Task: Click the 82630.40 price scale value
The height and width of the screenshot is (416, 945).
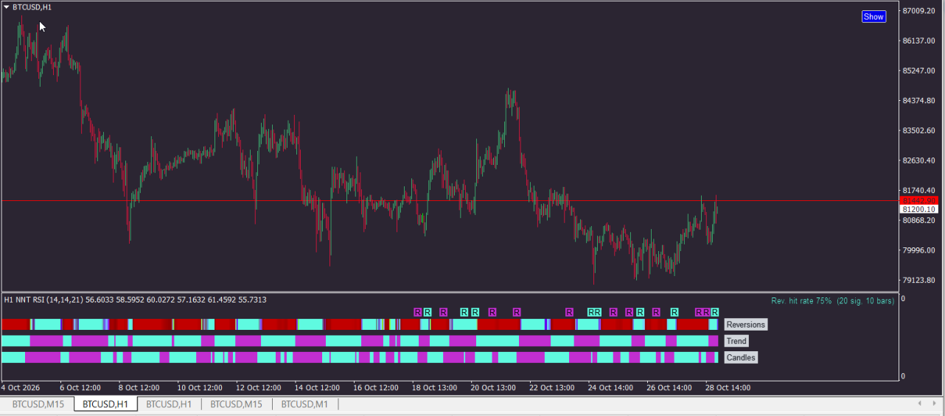Action: tap(918, 160)
